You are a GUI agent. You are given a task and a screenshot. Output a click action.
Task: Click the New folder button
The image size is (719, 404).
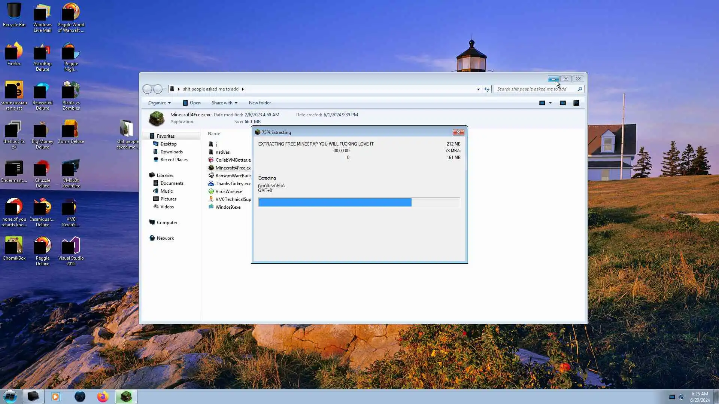260,103
